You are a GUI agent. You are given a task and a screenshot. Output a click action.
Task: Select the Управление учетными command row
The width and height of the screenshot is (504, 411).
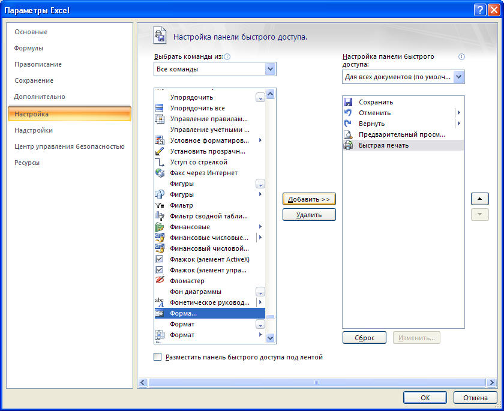[210, 130]
